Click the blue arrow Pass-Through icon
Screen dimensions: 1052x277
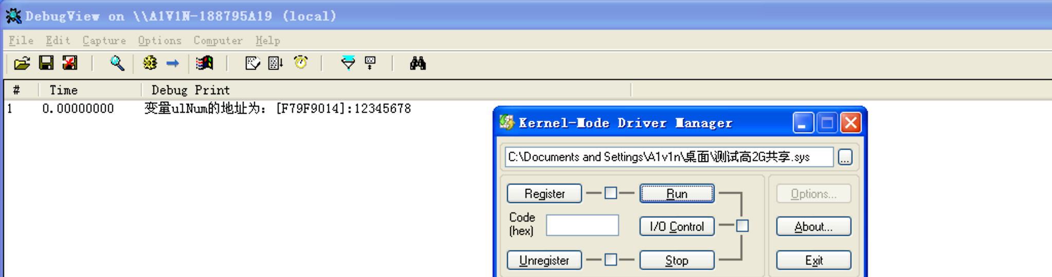click(x=173, y=64)
